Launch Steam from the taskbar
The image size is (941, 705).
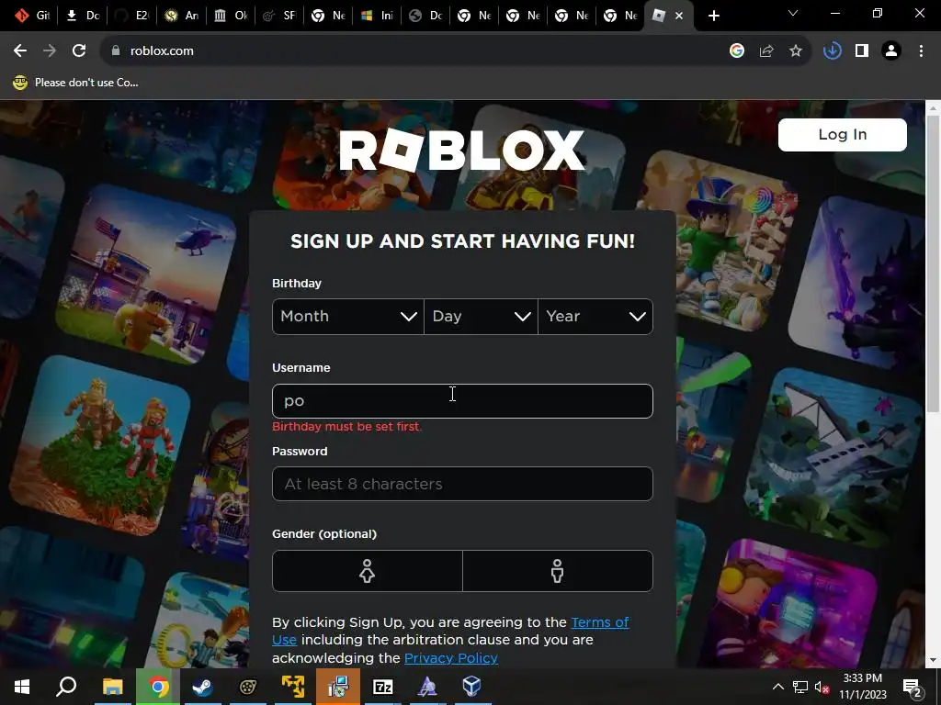203,687
